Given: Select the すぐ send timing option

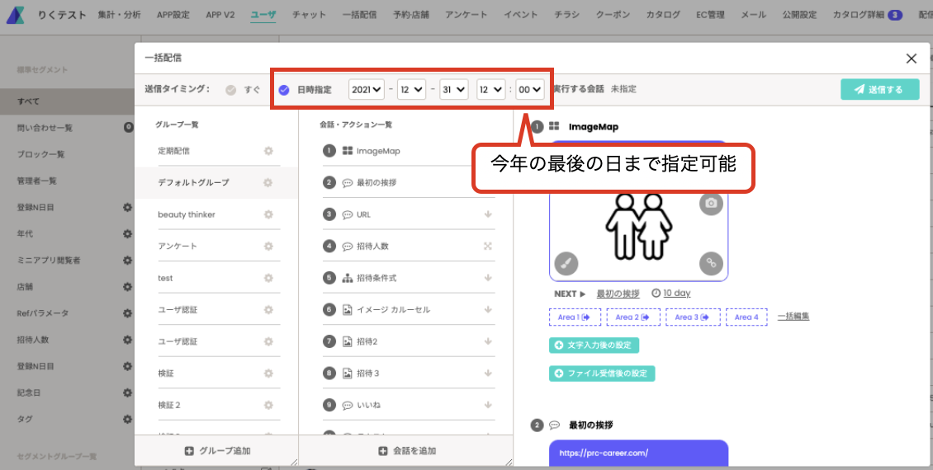Looking at the screenshot, I should coord(243,90).
